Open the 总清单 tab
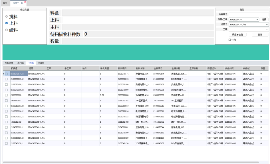This screenshot has height=164, width=270. pyautogui.click(x=41, y=63)
